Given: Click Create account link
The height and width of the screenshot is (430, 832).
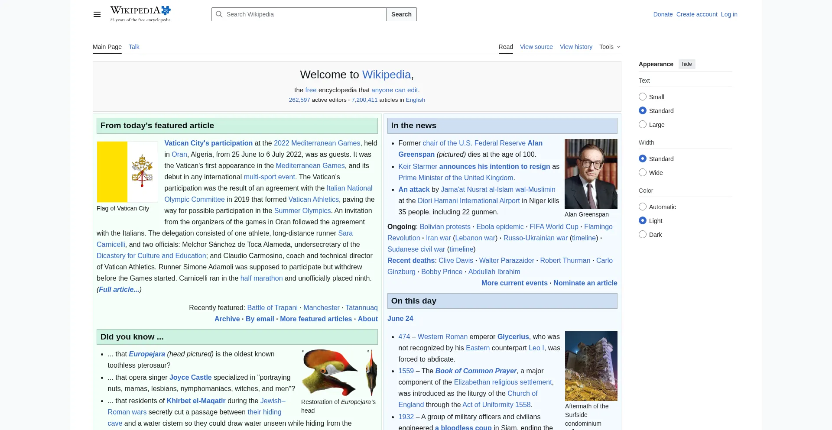Looking at the screenshot, I should coord(697,14).
